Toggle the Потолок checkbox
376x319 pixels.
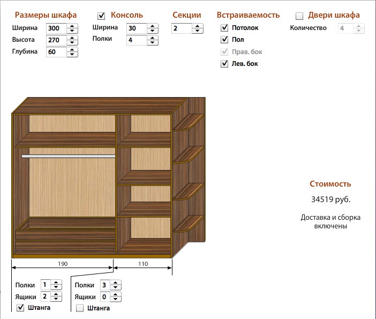pos(224,28)
